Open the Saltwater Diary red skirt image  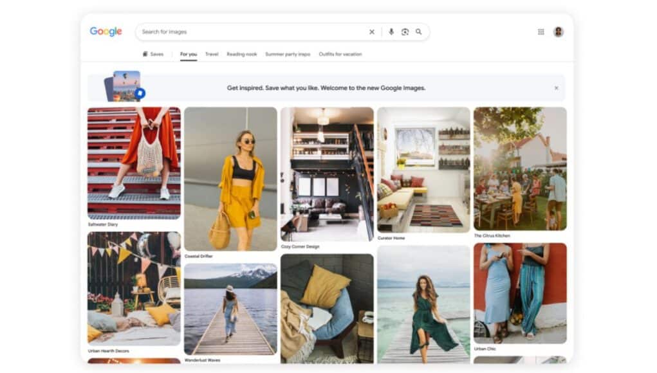[x=134, y=163]
